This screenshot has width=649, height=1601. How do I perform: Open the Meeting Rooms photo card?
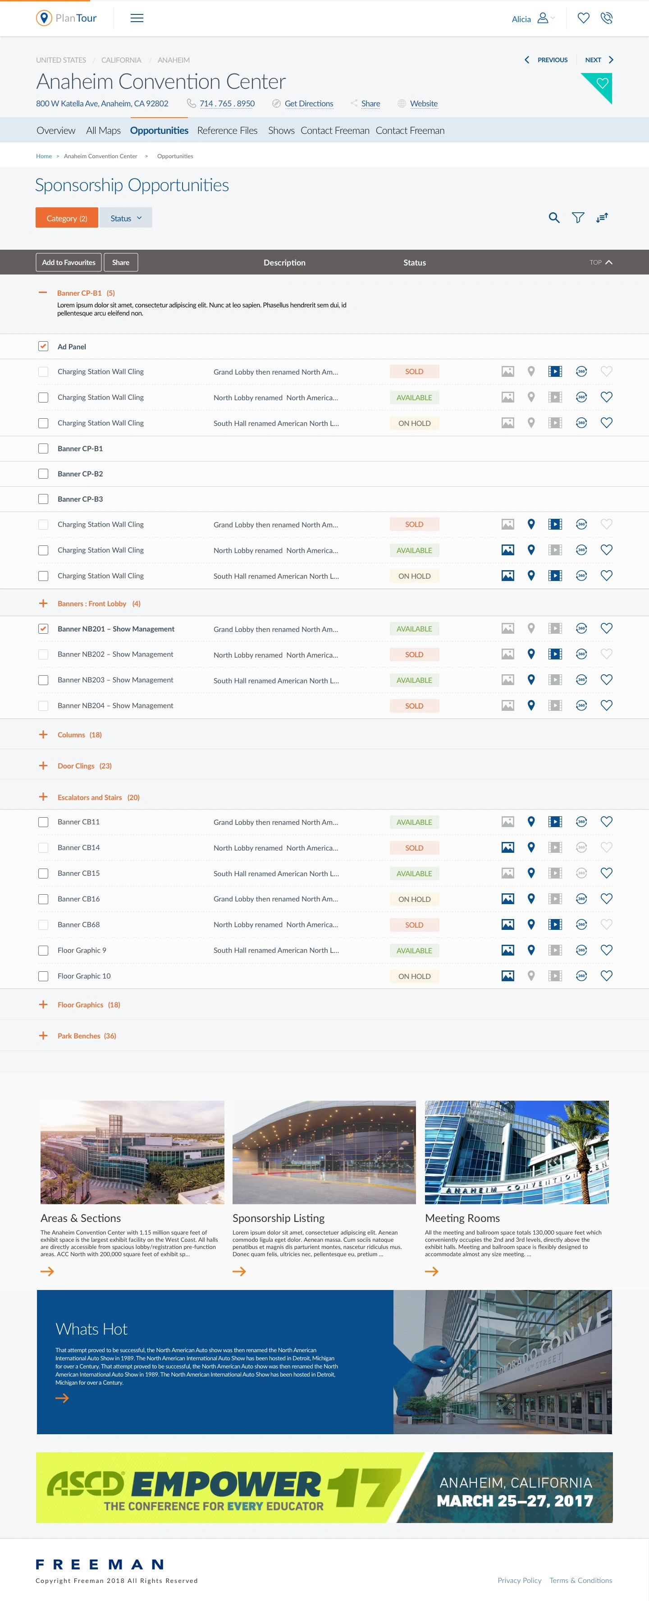point(516,1152)
